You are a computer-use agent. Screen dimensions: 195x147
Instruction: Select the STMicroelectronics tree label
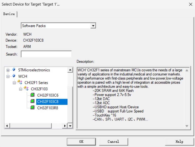[34, 70]
